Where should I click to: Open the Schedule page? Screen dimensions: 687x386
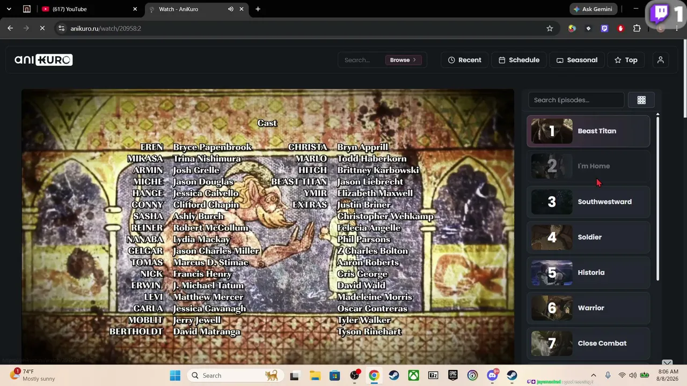519,60
